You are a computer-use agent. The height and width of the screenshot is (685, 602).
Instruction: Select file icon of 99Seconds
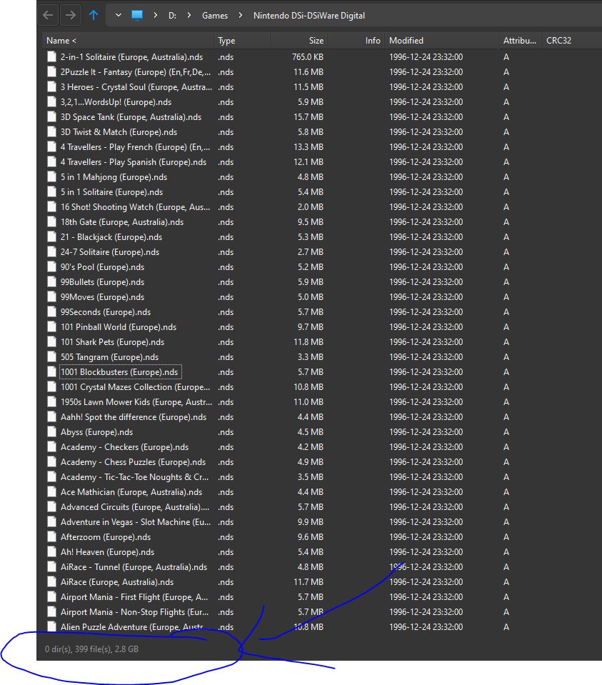pyautogui.click(x=52, y=312)
